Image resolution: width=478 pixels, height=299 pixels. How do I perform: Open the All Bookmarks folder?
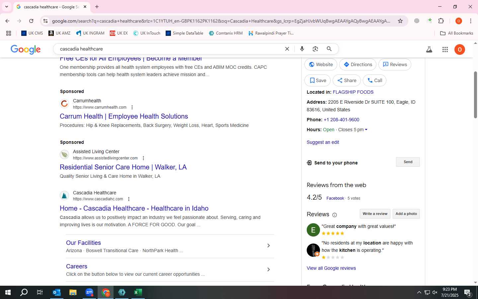tap(456, 33)
